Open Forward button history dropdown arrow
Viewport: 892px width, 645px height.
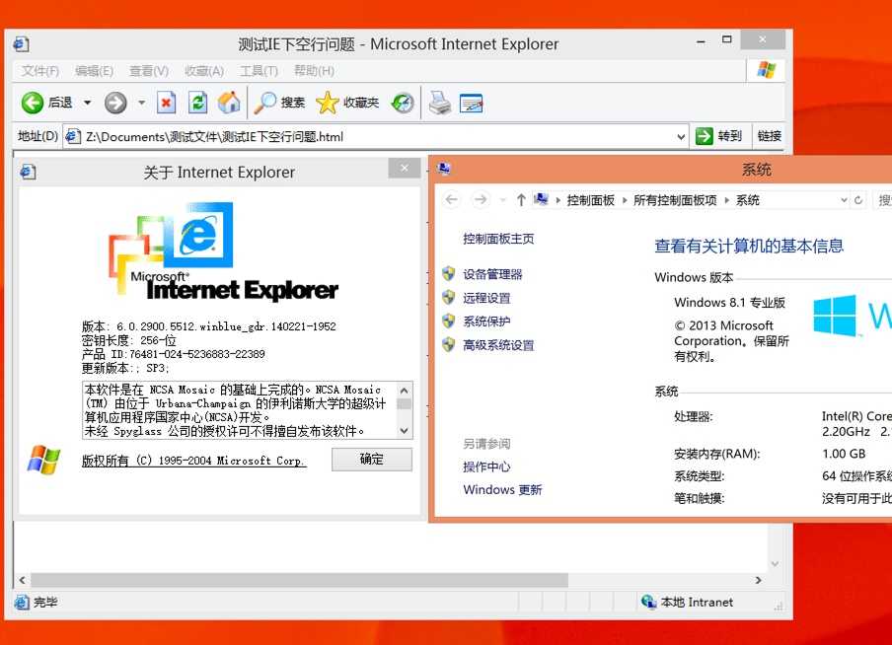[141, 103]
